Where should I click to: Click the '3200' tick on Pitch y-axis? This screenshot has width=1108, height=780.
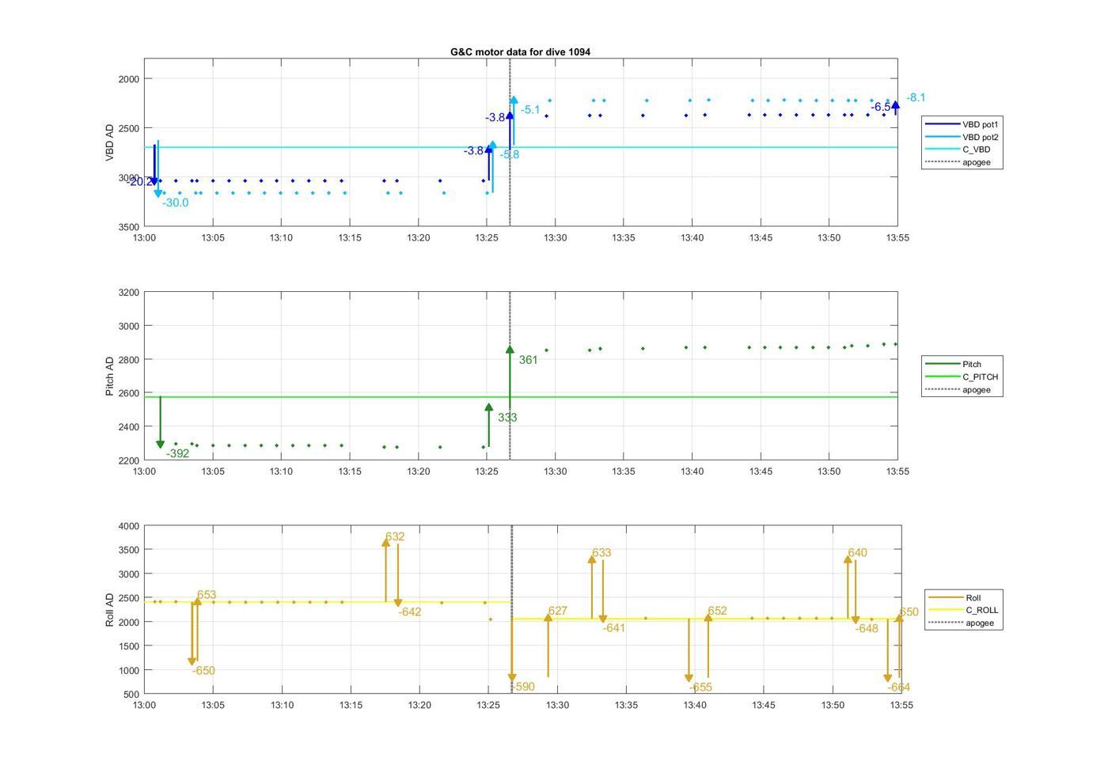[128, 293]
